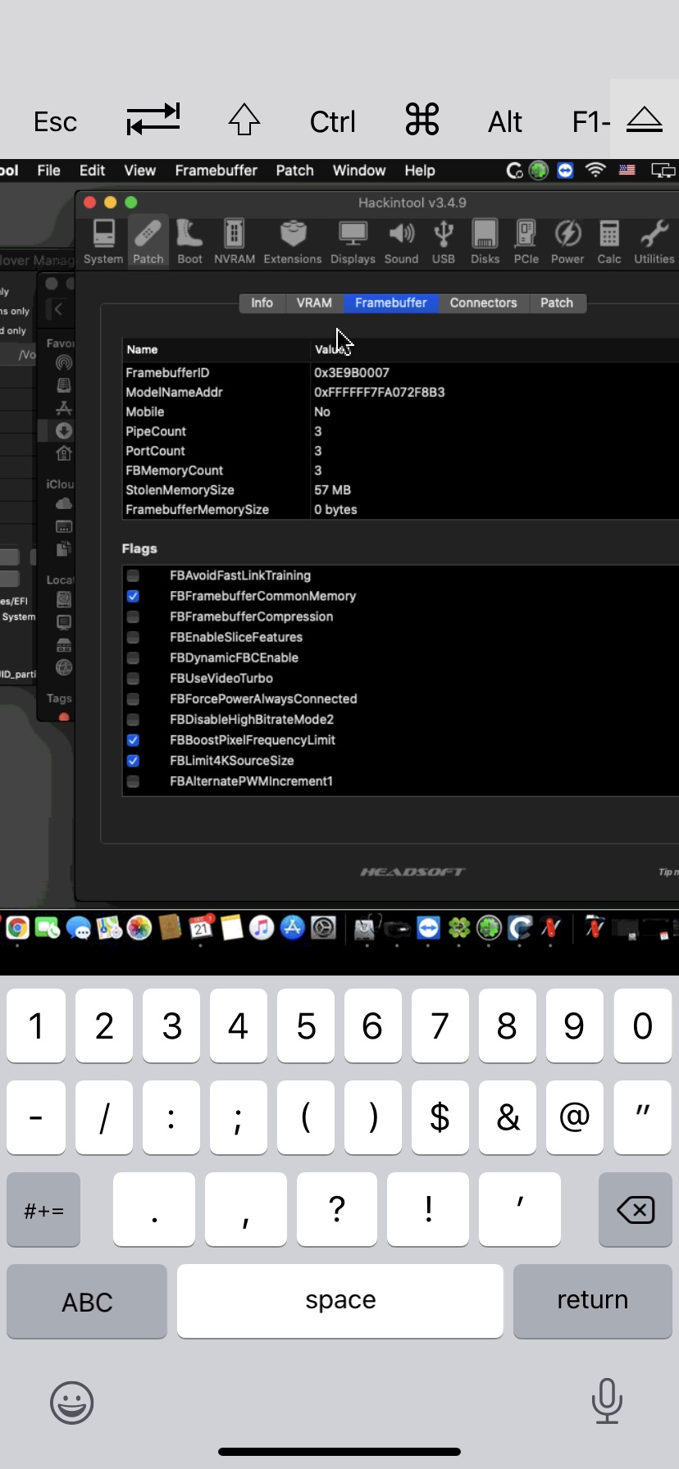Uncheck FBLimit4KSourceSize flag
The width and height of the screenshot is (679, 1469).
click(133, 760)
